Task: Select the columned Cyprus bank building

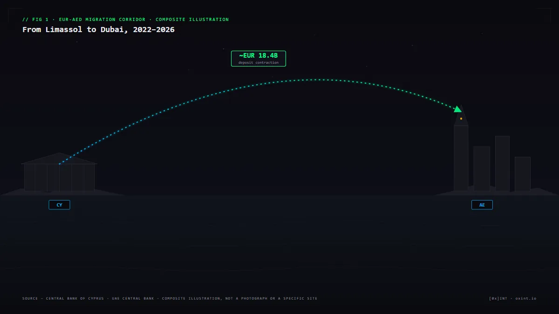Action: point(59,172)
